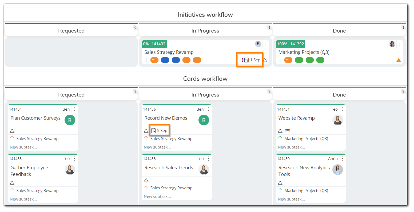
Task: Click the ruler size icon on Website Revamp card
Action: point(287,131)
